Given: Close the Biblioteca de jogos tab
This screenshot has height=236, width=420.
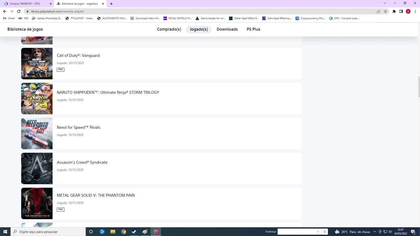Looking at the screenshot, I should 103,4.
